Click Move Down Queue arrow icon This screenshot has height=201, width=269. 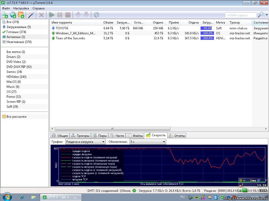coord(86,15)
